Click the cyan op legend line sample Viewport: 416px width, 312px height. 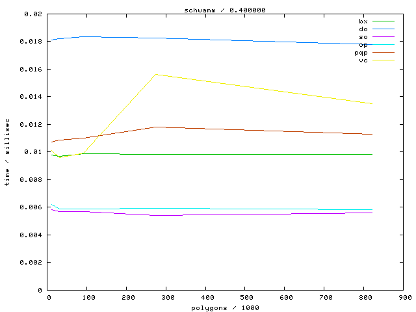coord(383,45)
